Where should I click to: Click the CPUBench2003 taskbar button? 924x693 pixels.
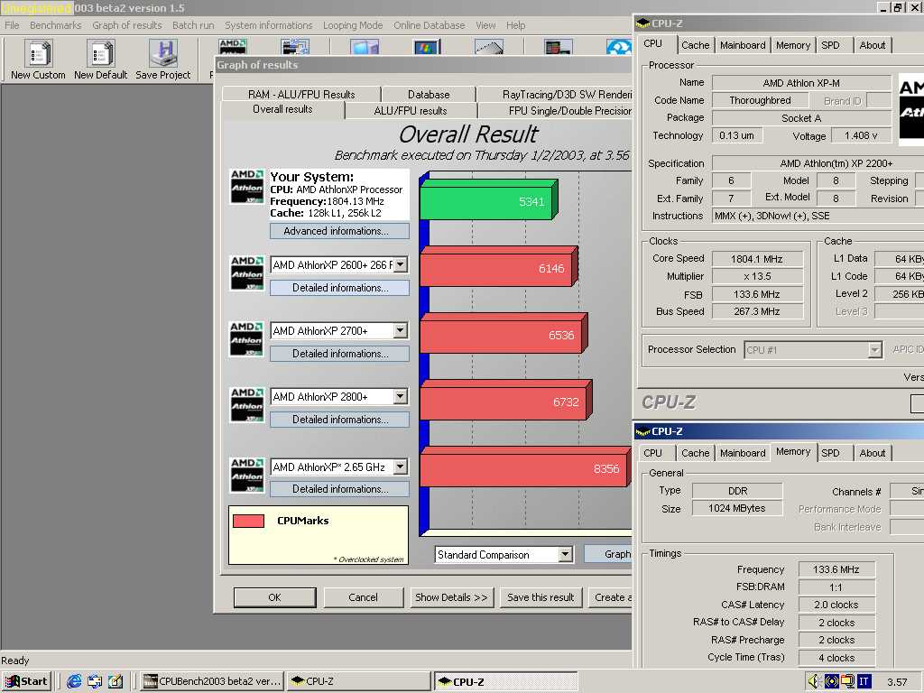pyautogui.click(x=213, y=681)
